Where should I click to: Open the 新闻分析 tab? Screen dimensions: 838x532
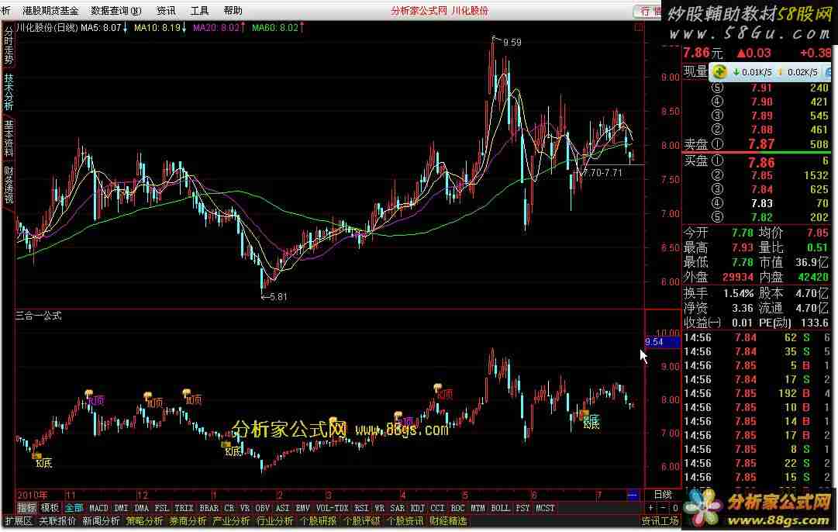tap(101, 521)
